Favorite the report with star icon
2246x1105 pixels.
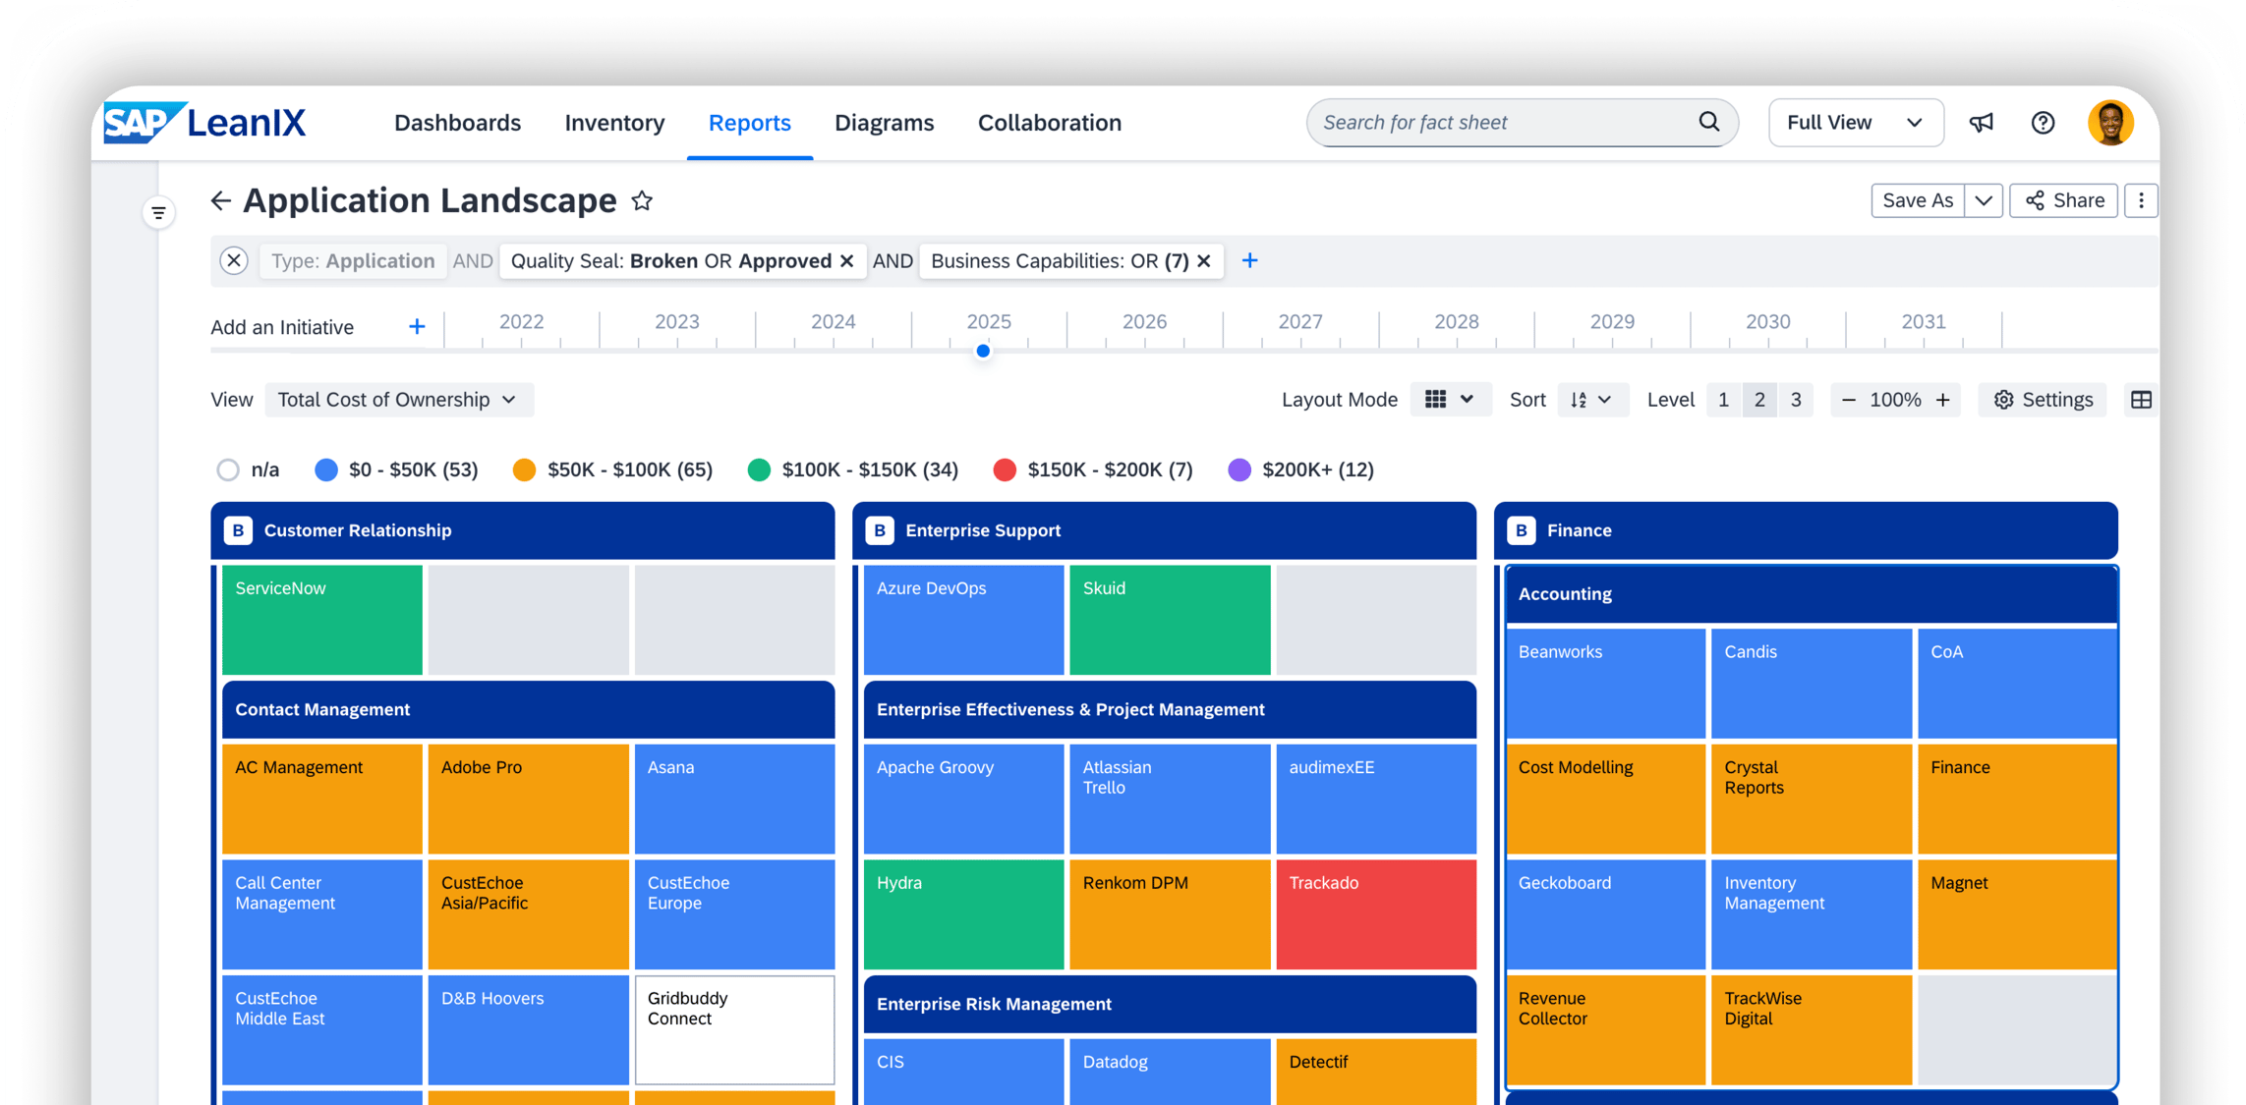click(x=642, y=201)
